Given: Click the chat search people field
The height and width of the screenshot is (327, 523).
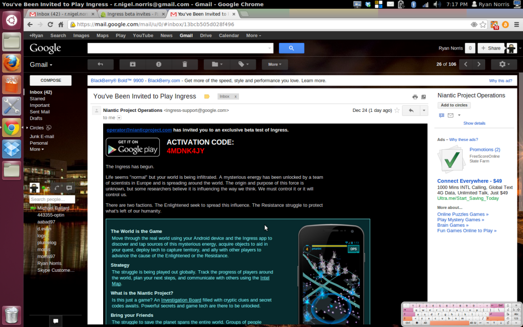Looking at the screenshot, I should click(x=53, y=199).
